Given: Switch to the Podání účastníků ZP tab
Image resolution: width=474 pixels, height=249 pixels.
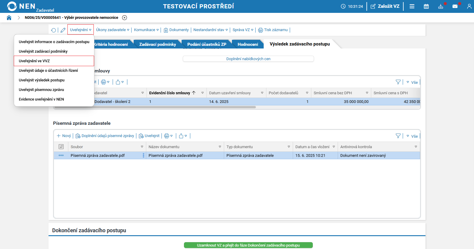Looking at the screenshot, I should (x=207, y=44).
